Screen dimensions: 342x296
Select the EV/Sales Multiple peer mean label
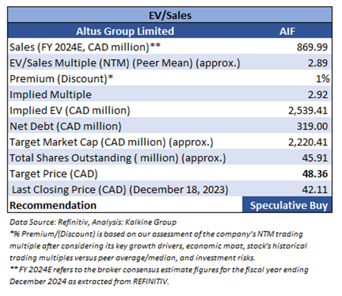coord(125,63)
